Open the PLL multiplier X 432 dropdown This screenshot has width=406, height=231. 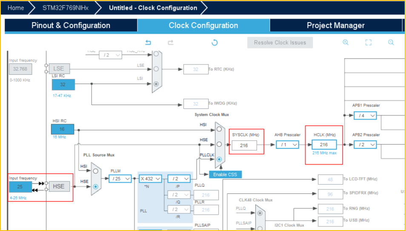[150, 179]
